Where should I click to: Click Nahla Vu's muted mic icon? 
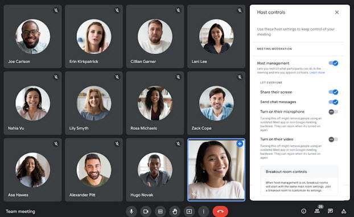[x=56, y=77]
